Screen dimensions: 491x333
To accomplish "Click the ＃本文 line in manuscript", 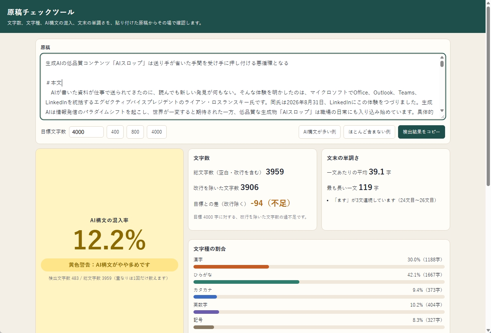I will 54,83.
